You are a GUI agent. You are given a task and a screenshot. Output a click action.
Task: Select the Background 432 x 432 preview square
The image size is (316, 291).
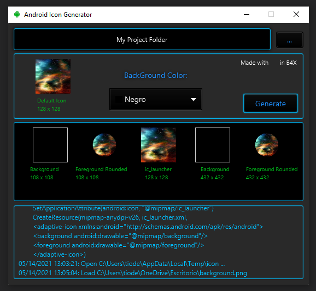point(213,145)
